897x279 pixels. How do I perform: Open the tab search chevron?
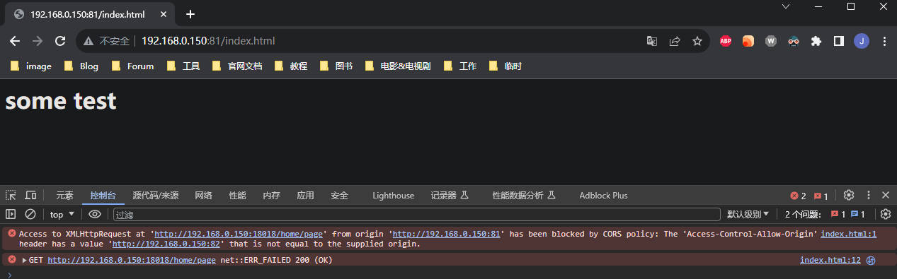786,6
